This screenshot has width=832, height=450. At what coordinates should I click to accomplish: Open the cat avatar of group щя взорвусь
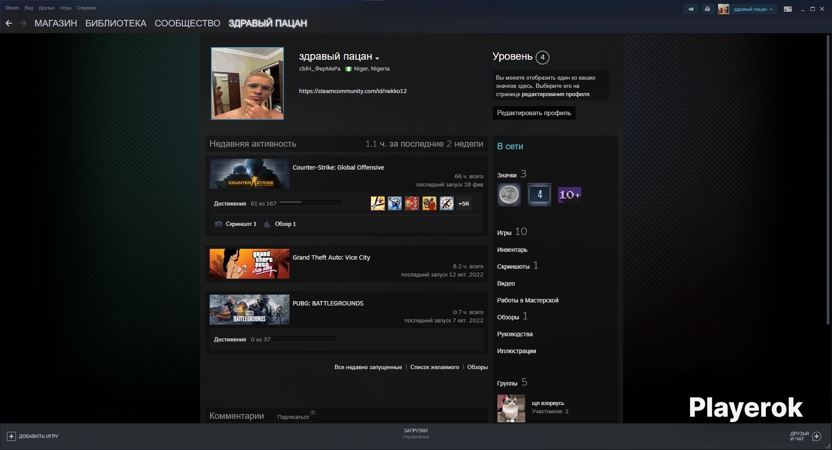(x=511, y=409)
